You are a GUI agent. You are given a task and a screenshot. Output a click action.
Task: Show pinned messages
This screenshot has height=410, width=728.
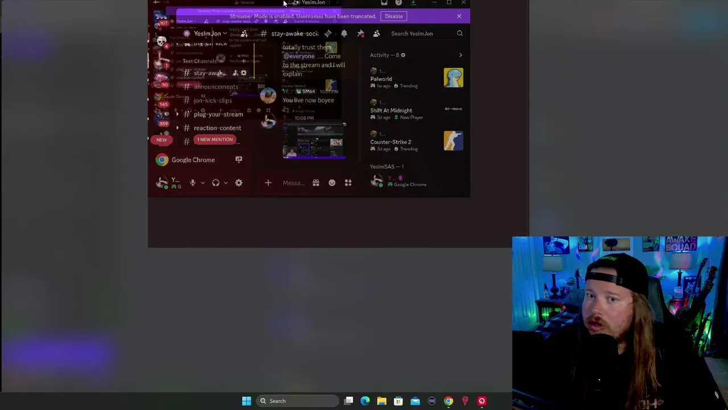pyautogui.click(x=361, y=34)
